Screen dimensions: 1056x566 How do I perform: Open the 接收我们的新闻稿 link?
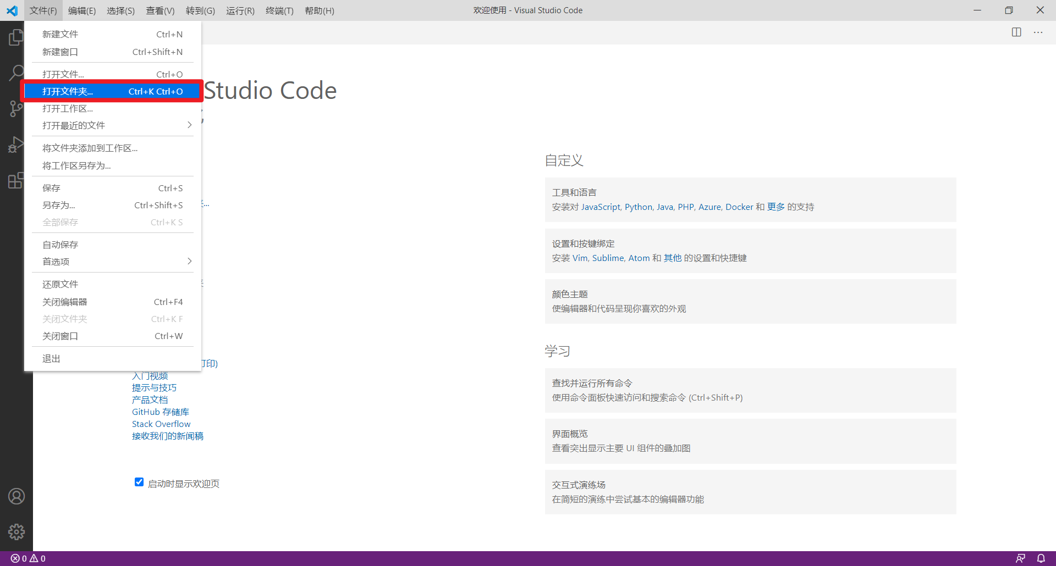coord(168,436)
